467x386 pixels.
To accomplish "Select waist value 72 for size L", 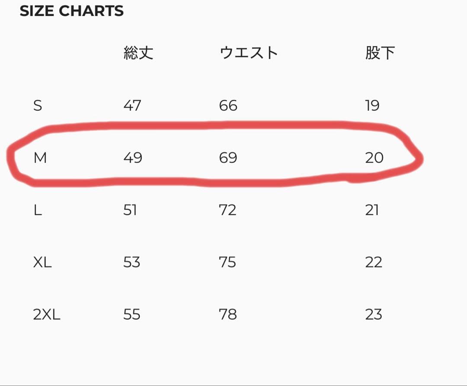I will click(x=227, y=210).
